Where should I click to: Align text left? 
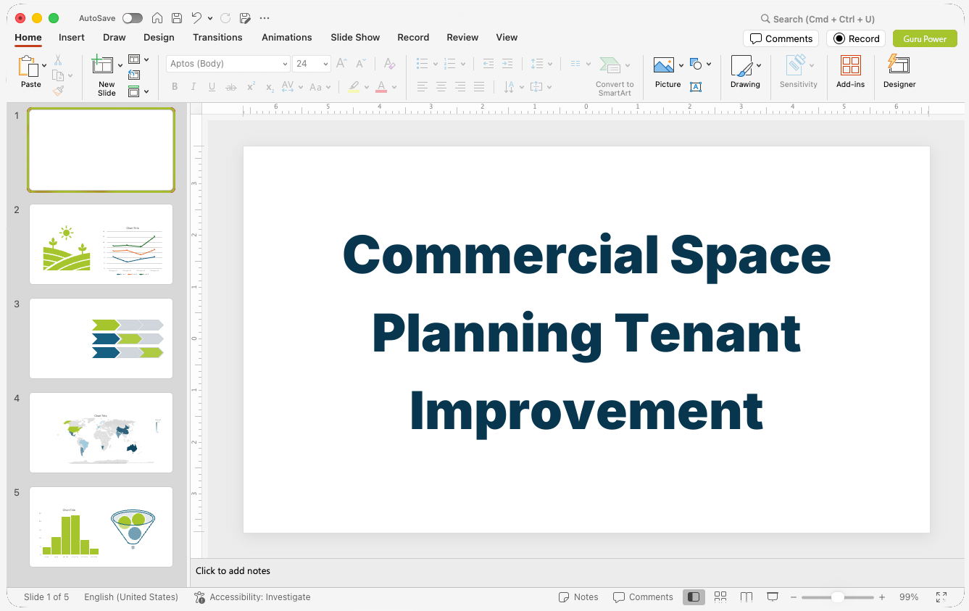point(423,87)
